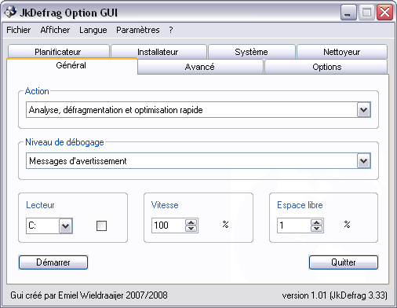Click the Espace libre group label
Viewport: 397px width, 308px height.
point(300,205)
